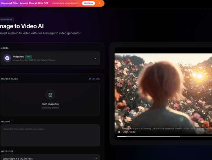Click the Get Now button

click(x=88, y=3)
